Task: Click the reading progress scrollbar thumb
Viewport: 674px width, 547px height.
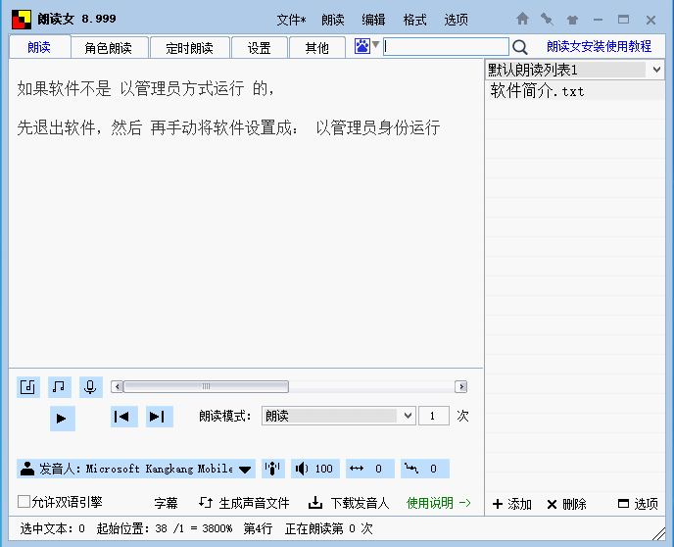Action: click(207, 386)
